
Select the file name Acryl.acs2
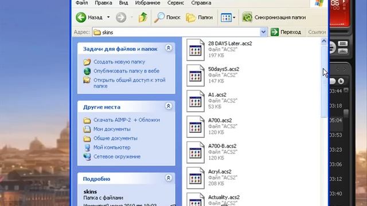point(220,172)
